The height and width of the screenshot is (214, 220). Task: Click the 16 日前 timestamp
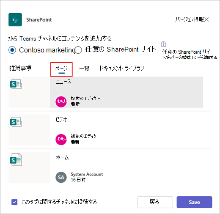point(78,180)
